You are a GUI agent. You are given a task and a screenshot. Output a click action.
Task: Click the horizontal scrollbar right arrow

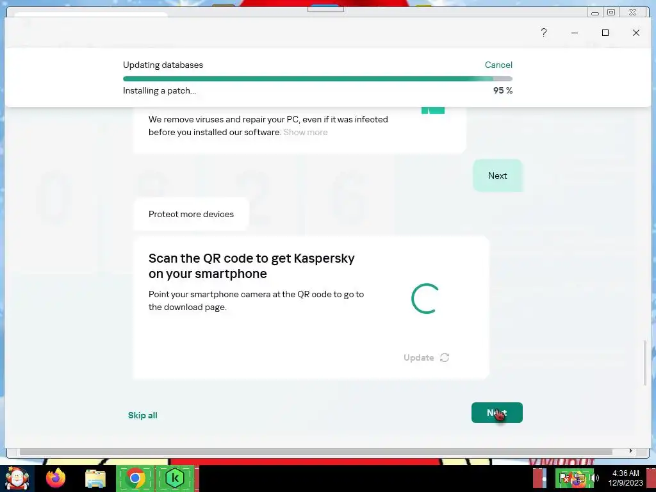630,451
